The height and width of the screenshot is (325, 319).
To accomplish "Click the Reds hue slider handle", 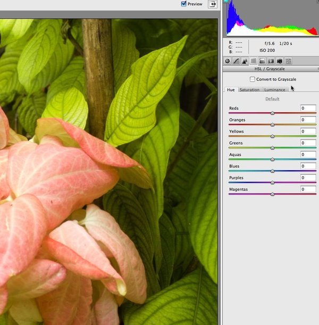I will [x=272, y=113].
